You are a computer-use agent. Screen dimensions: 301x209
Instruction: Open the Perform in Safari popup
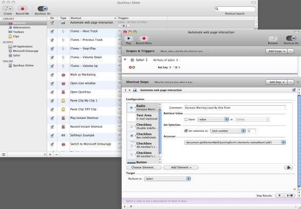tap(167, 179)
